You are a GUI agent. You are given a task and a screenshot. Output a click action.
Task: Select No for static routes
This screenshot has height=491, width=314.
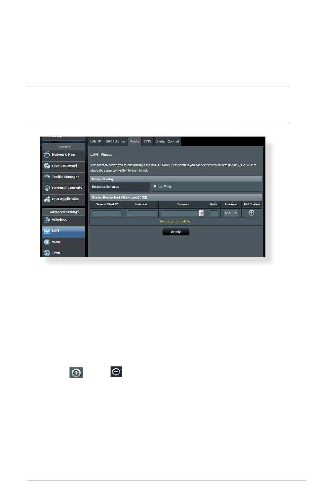[x=165, y=186]
